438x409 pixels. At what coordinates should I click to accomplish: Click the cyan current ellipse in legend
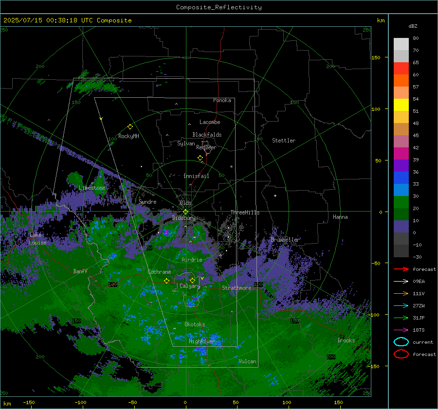[401, 342]
